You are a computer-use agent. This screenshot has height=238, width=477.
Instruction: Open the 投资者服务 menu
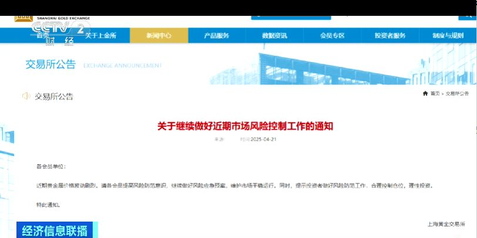pos(390,36)
